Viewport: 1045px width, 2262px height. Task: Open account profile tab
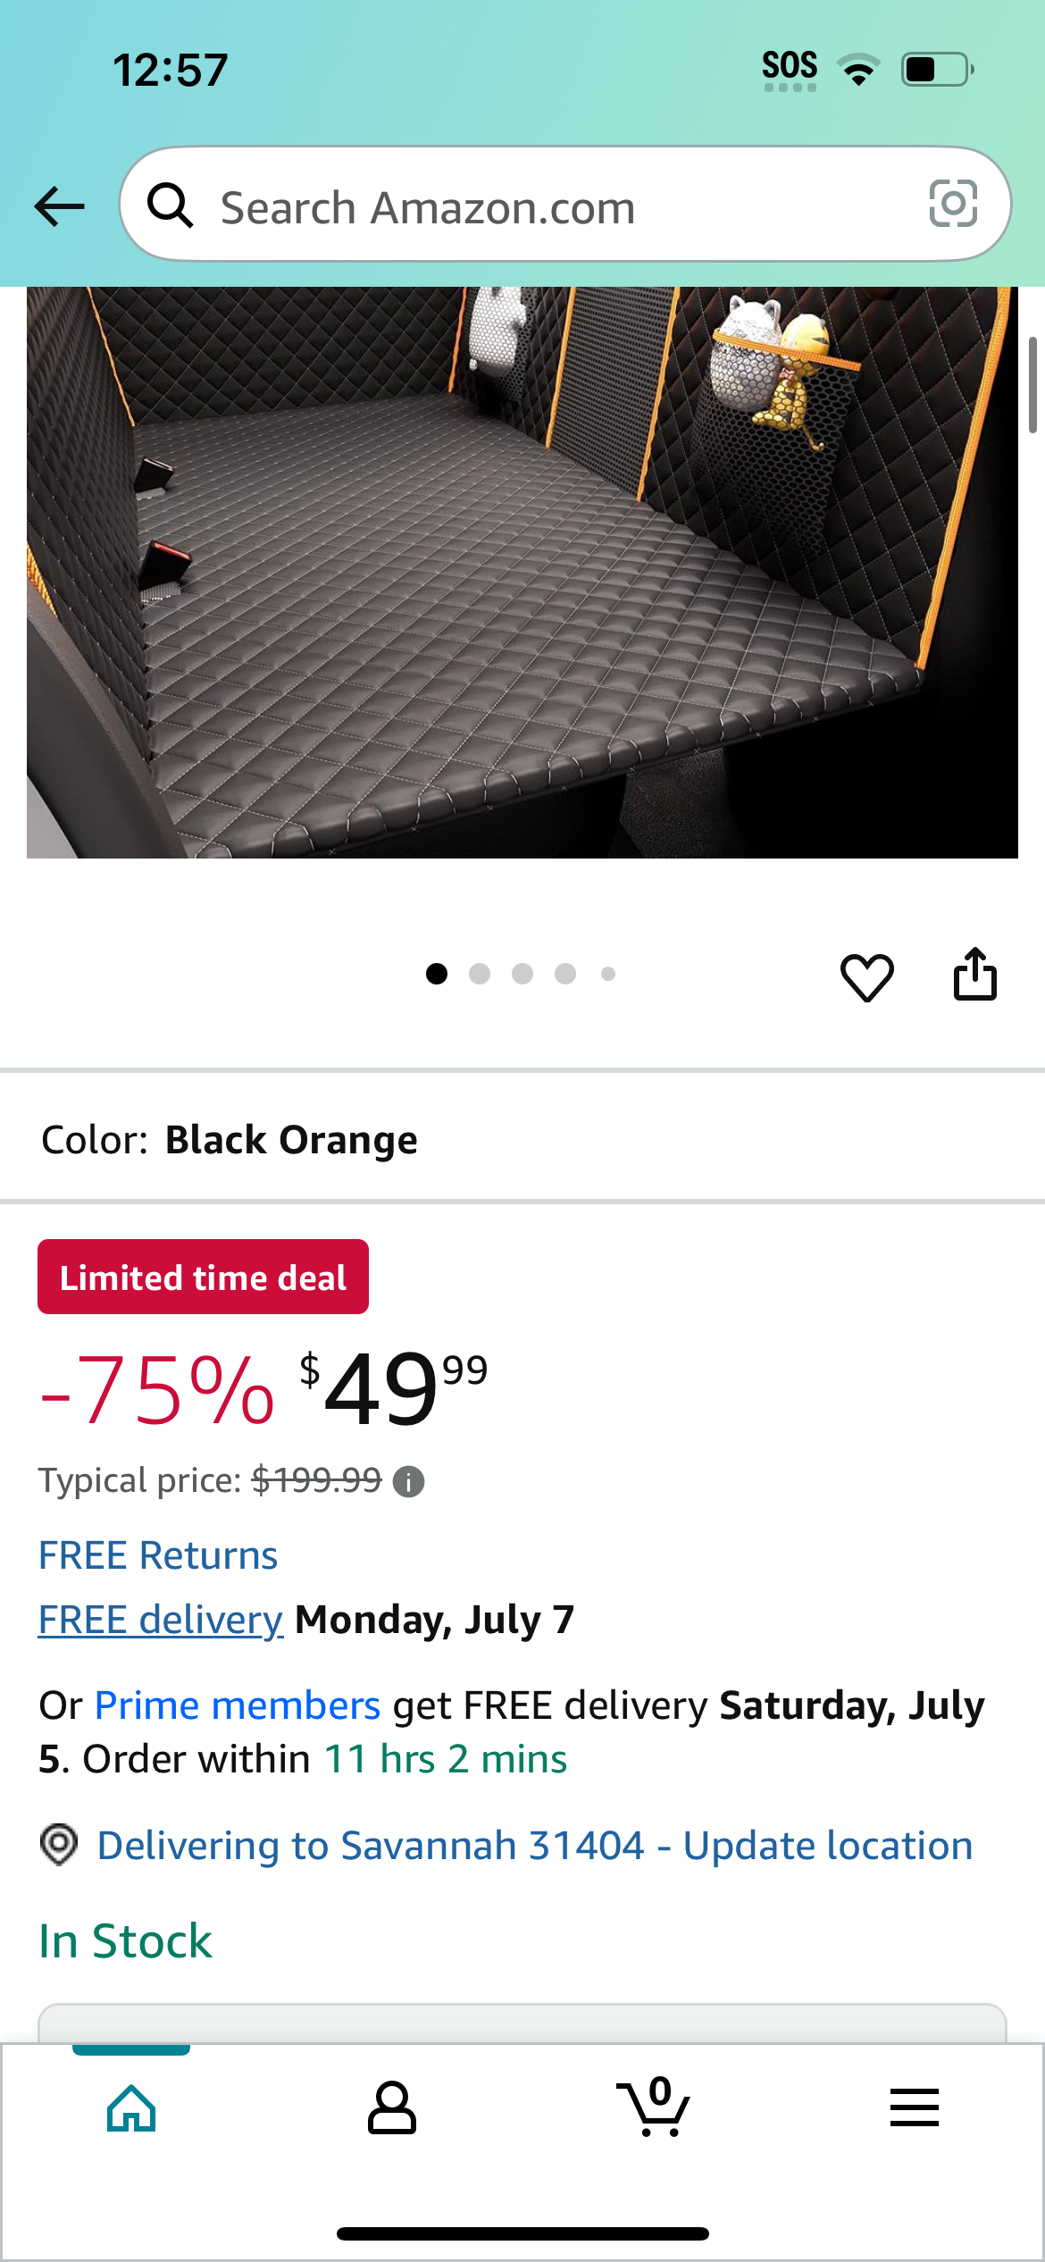pos(392,2108)
